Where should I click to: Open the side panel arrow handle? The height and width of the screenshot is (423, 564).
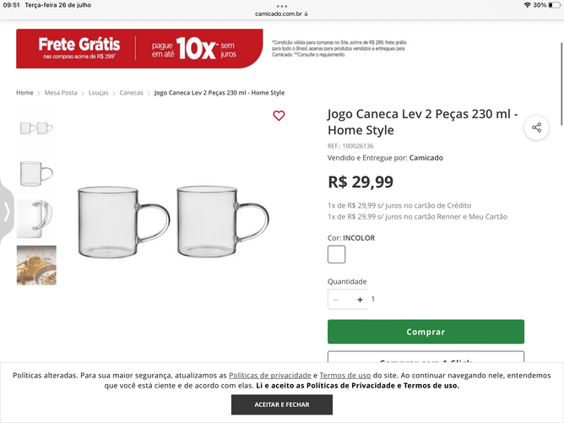7,210
